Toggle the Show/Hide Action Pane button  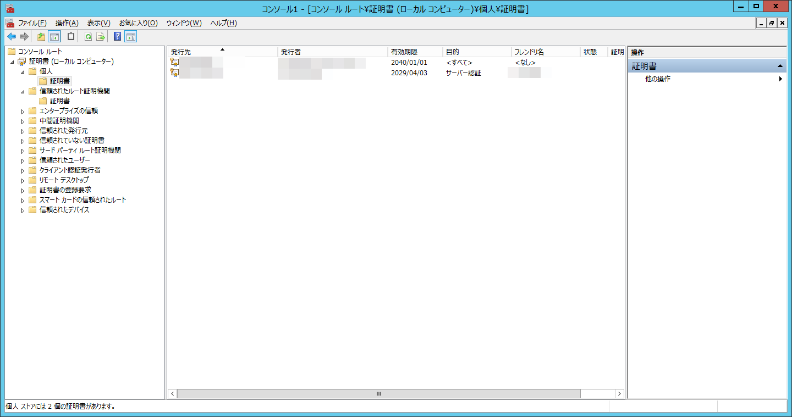(x=131, y=37)
